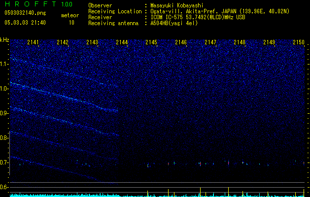Click the 2146 time axis label
Image resolution: width=310 pixels, height=197 pixels.
pos(181,42)
